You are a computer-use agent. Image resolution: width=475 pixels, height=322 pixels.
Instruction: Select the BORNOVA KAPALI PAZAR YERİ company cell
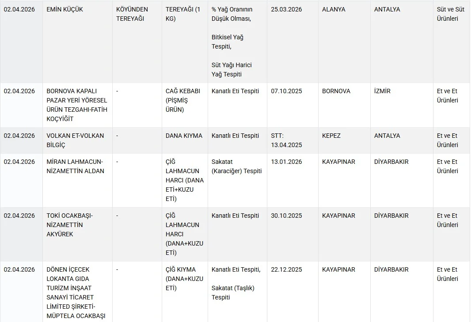(x=77, y=105)
